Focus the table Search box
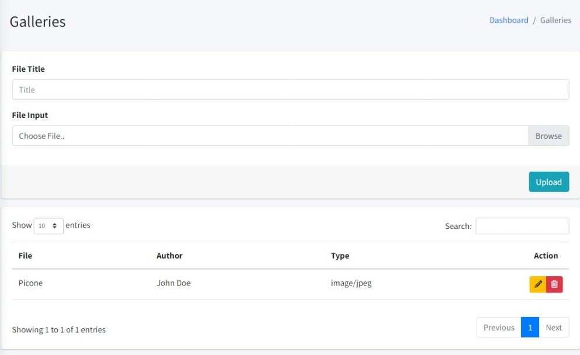Viewport: 580px width, 355px height. coord(522,226)
